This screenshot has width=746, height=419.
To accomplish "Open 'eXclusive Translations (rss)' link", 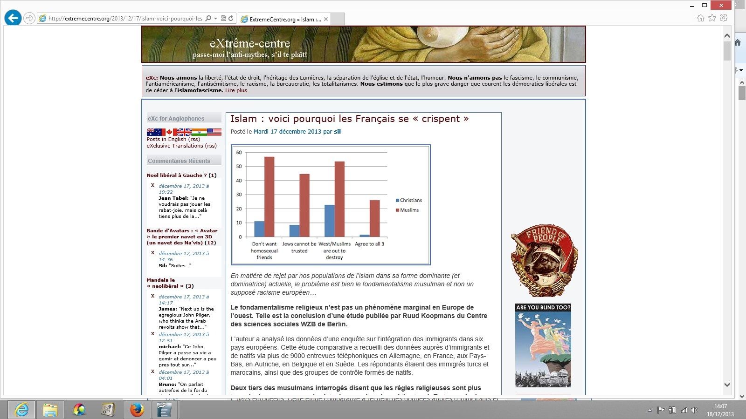I will pos(181,146).
